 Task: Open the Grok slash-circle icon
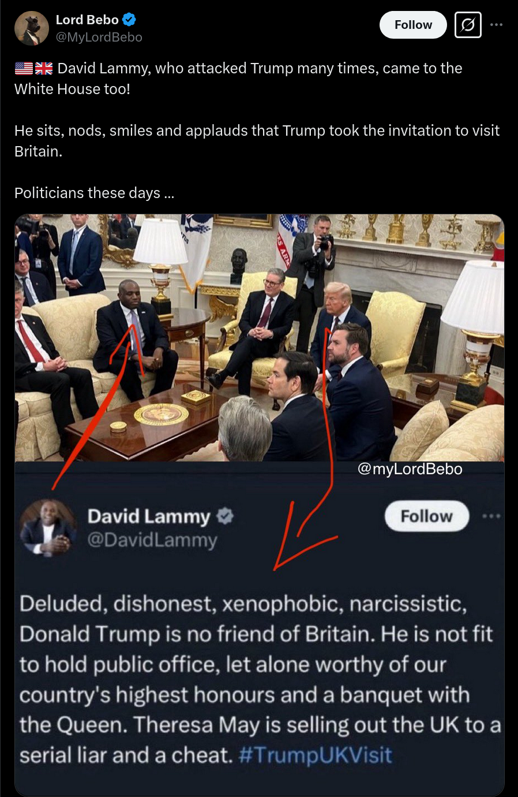click(468, 25)
